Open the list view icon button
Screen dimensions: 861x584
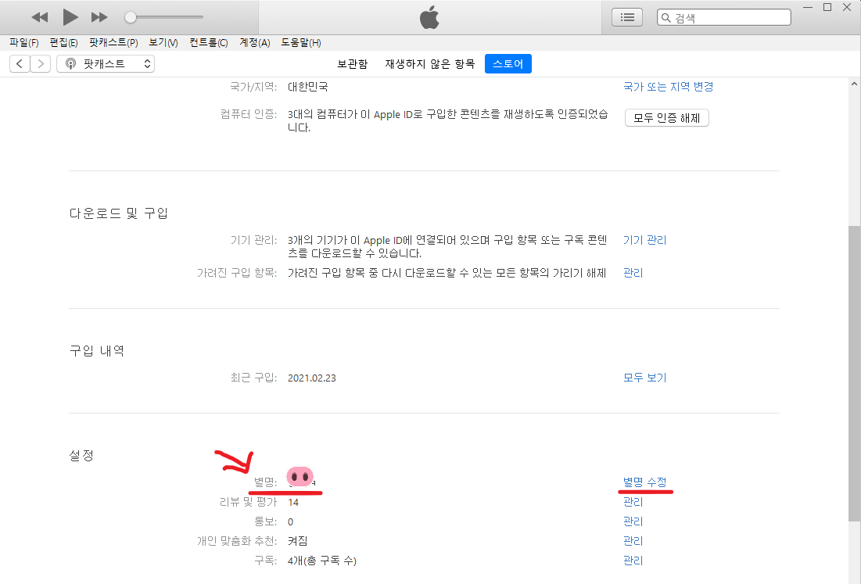click(627, 17)
